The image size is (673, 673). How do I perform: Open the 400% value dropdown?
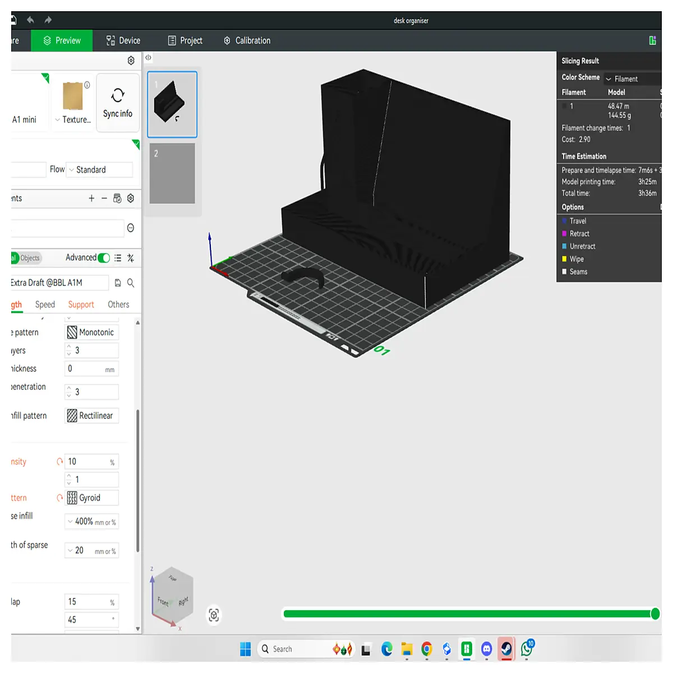[92, 522]
